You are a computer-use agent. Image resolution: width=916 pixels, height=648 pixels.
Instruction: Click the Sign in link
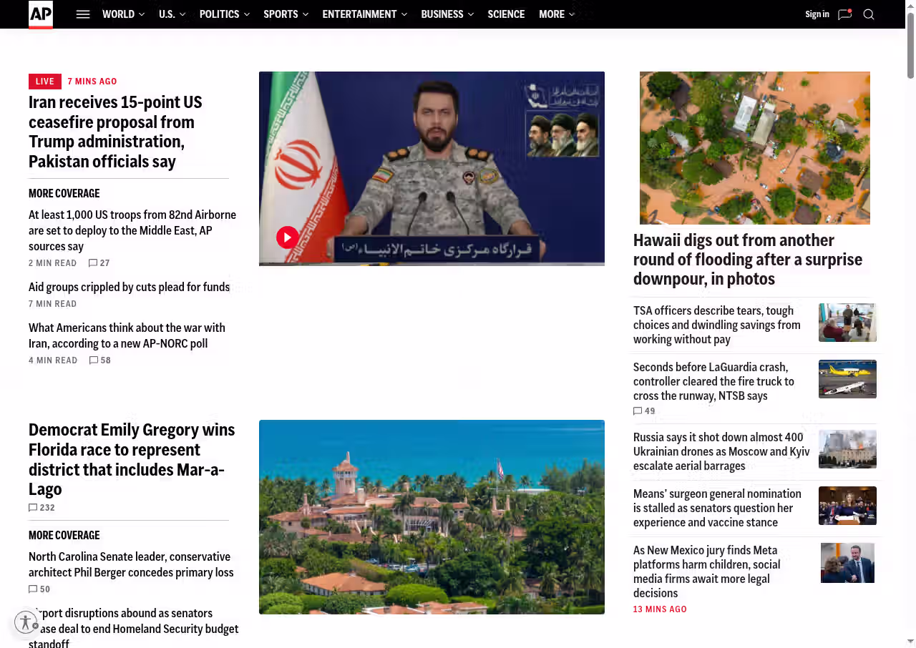pos(817,14)
